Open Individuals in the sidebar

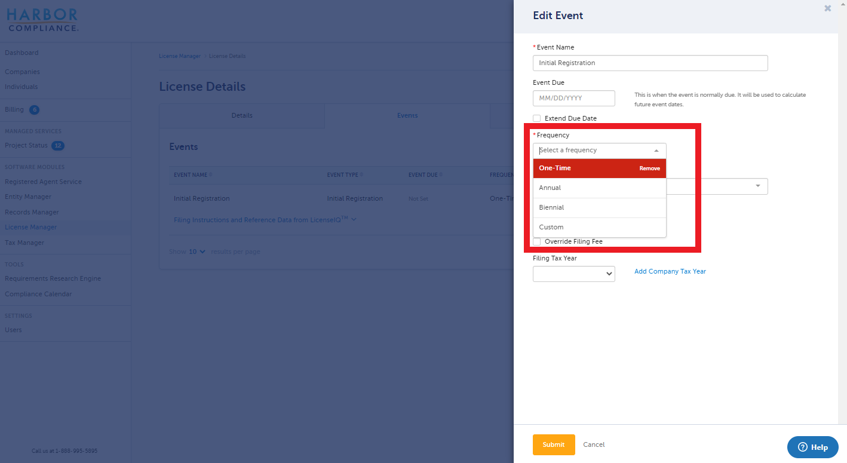pos(22,87)
